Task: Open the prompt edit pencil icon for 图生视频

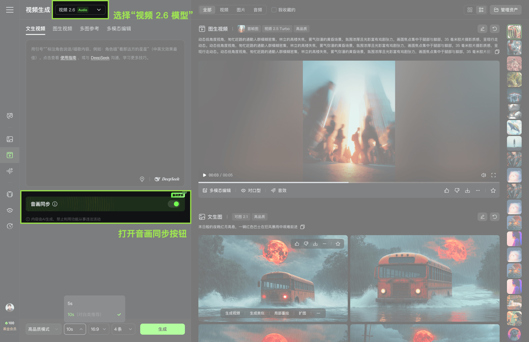Action: point(482,28)
